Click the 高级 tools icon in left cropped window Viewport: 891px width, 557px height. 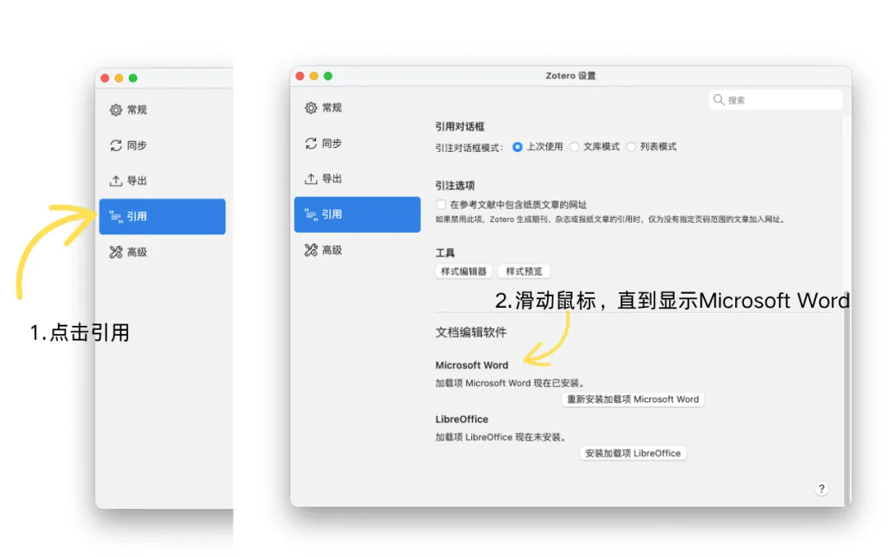pyautogui.click(x=116, y=252)
